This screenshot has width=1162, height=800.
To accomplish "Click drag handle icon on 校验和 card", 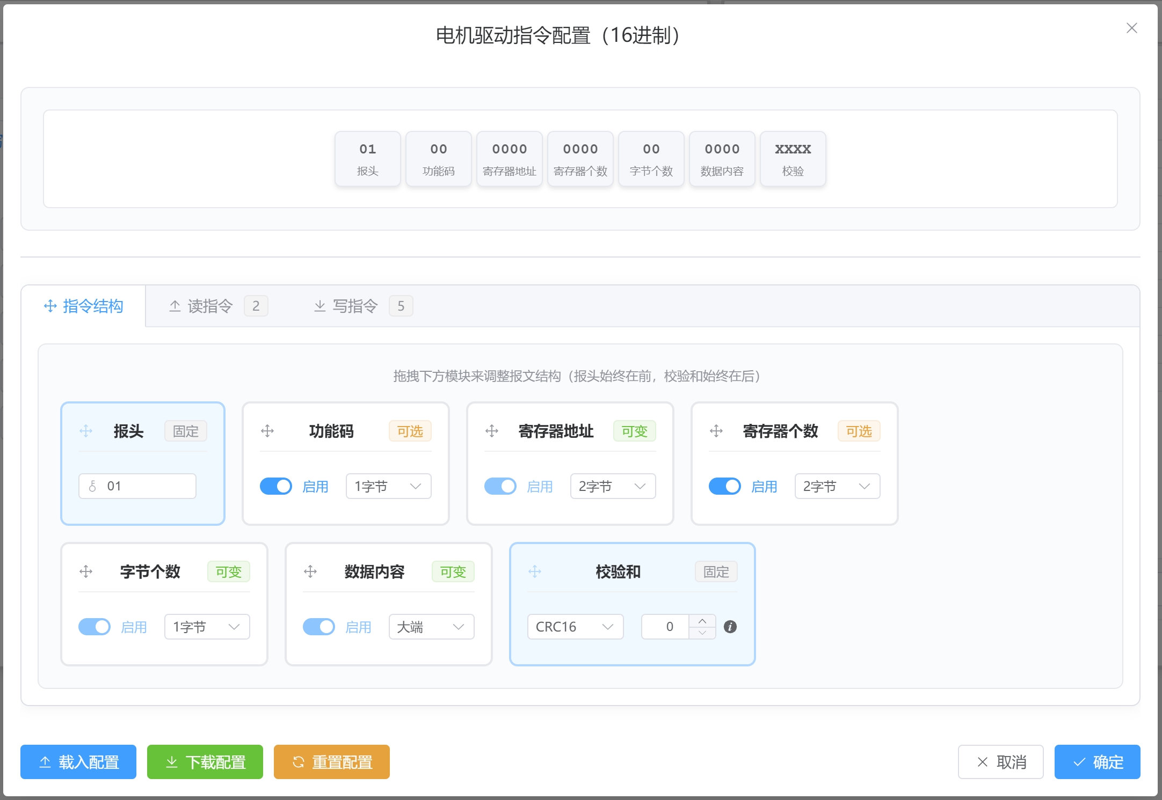I will [x=535, y=571].
